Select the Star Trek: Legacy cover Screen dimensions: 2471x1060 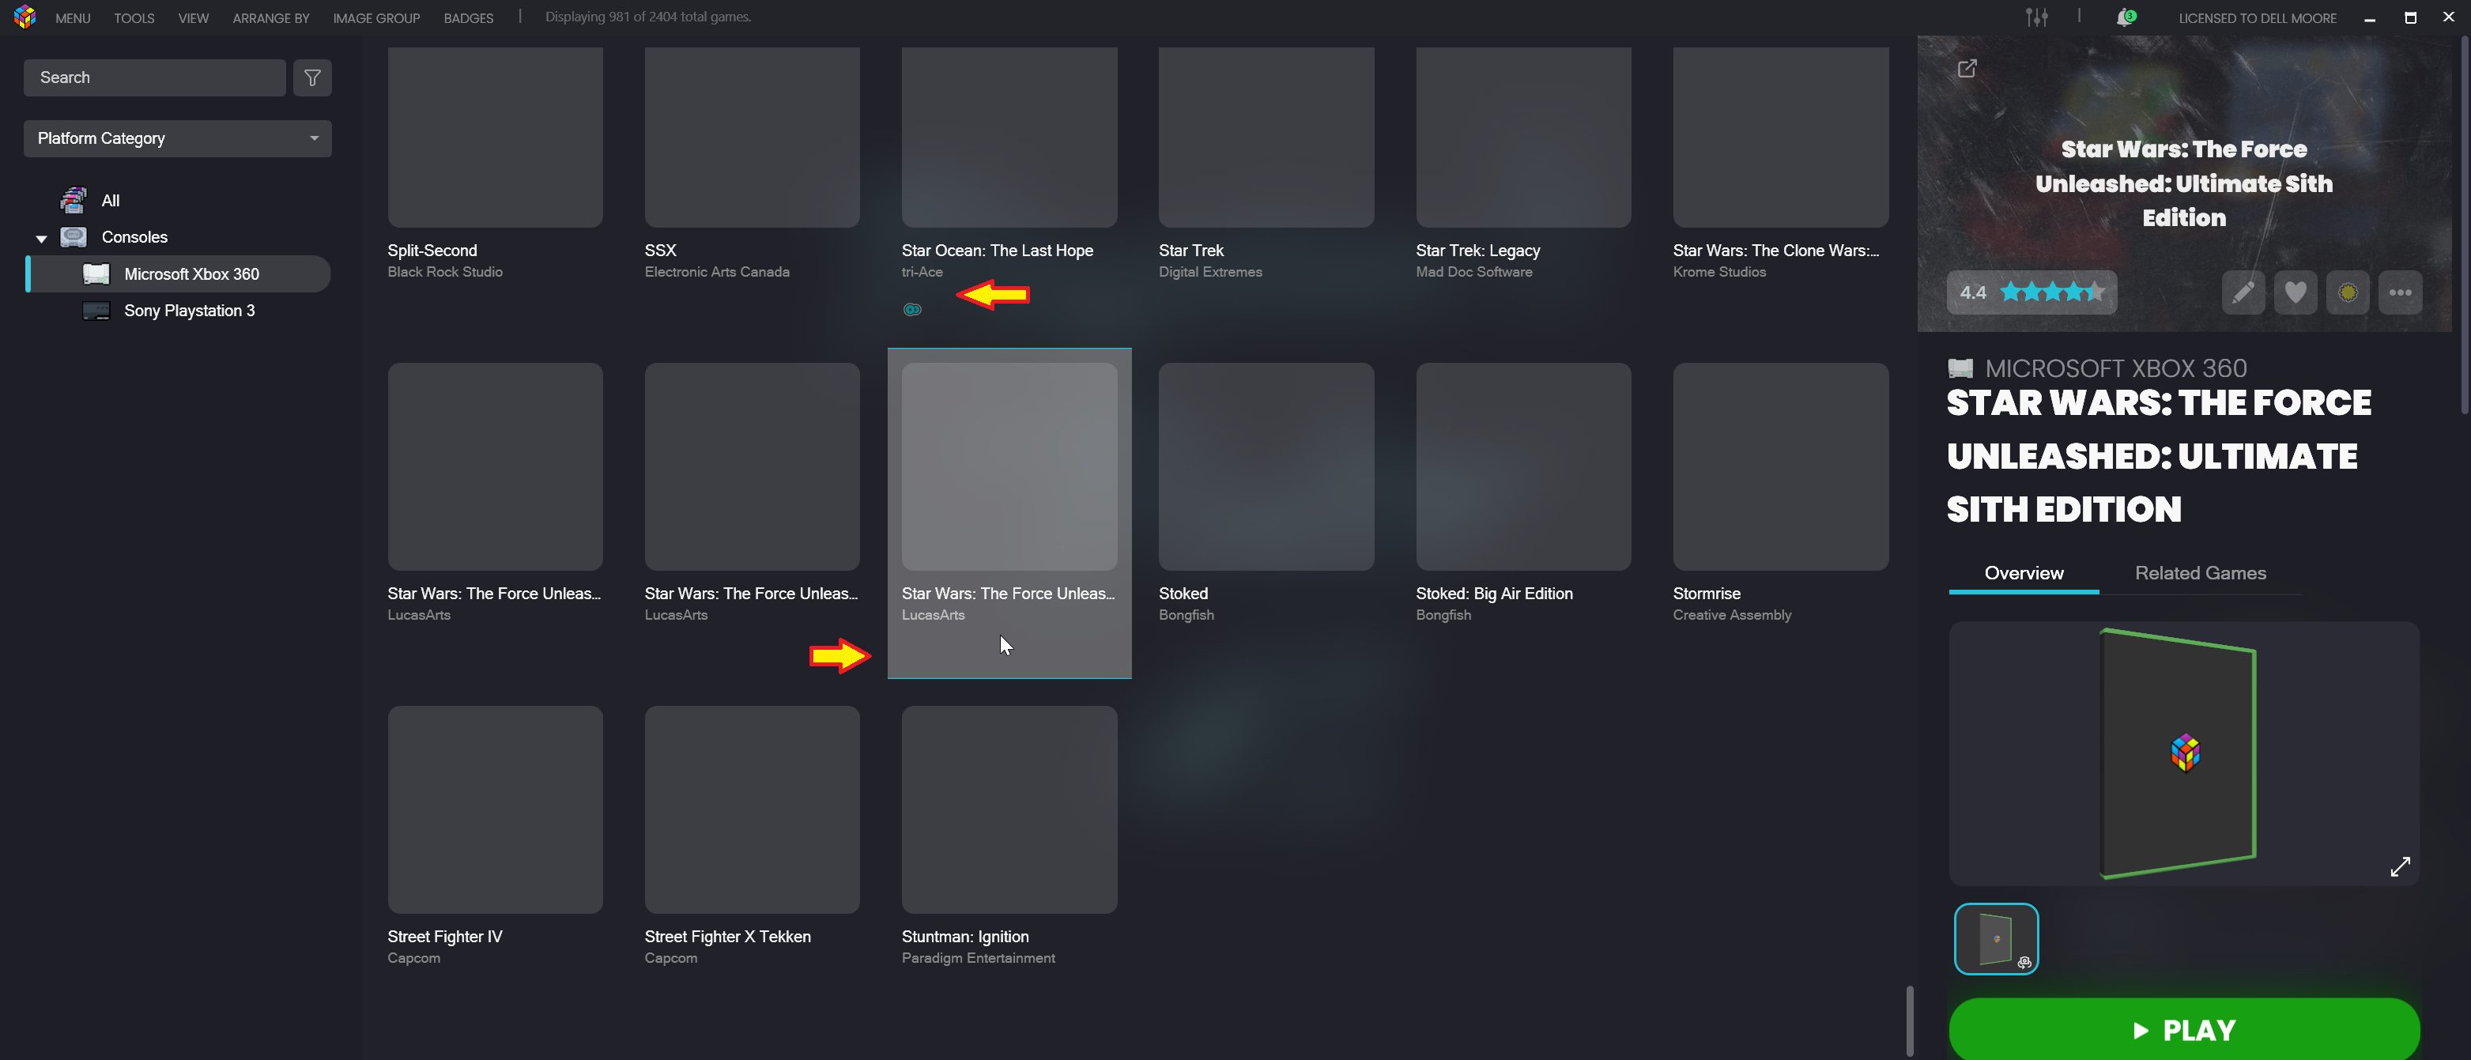[1523, 138]
